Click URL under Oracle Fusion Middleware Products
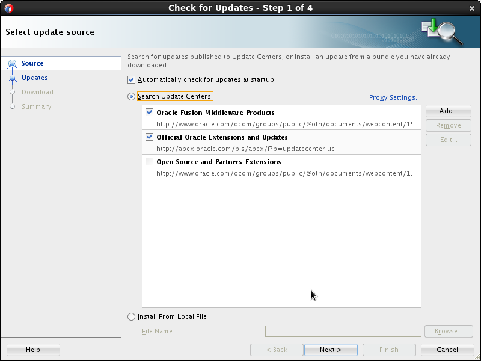 click(284, 125)
